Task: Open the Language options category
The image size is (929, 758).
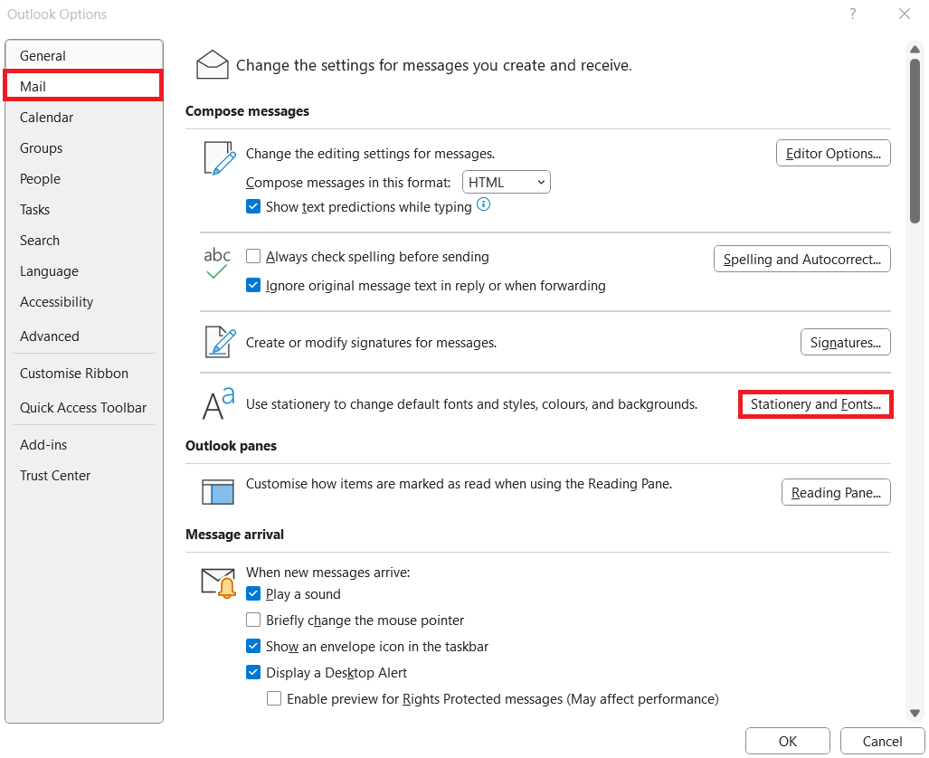Action: 83,271
